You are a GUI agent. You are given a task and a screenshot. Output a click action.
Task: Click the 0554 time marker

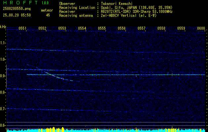click(x=82, y=28)
